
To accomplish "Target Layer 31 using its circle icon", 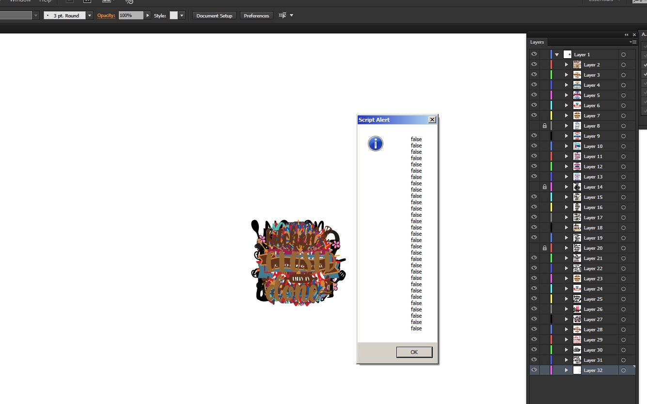I will point(623,360).
